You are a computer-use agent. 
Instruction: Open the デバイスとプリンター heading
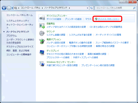[x=57, y=16]
